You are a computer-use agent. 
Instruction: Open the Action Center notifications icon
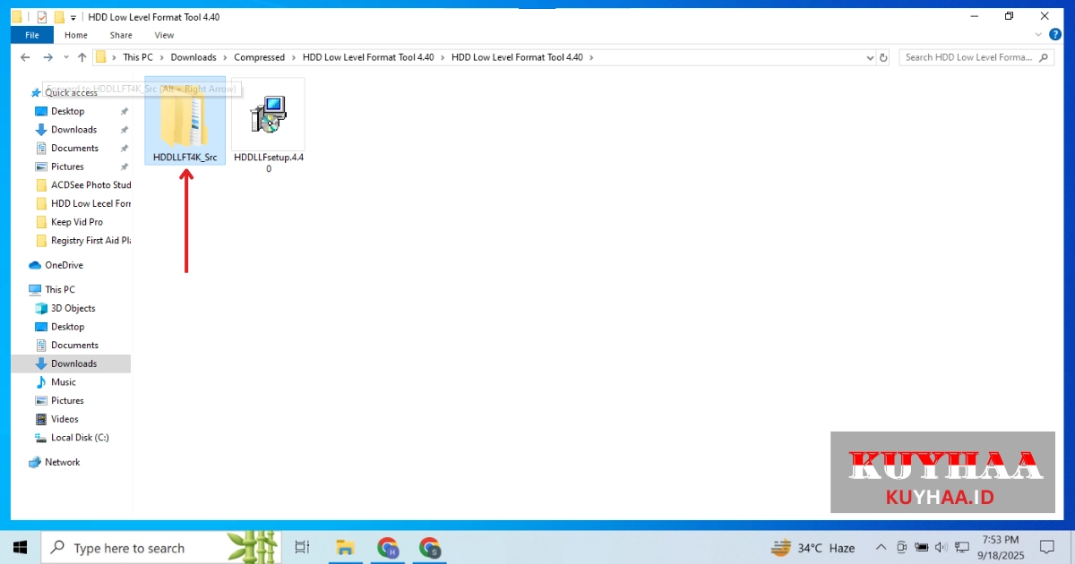pos(1046,548)
